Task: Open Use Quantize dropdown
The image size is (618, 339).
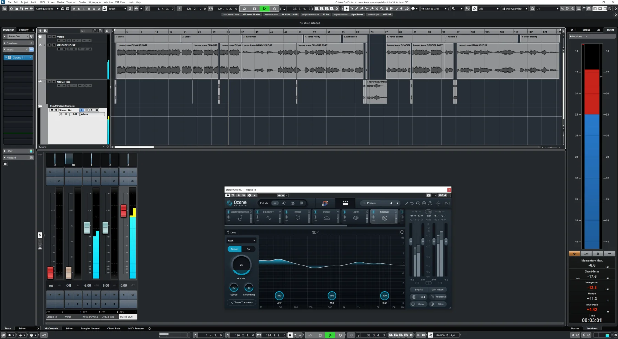Action: pyautogui.click(x=515, y=9)
